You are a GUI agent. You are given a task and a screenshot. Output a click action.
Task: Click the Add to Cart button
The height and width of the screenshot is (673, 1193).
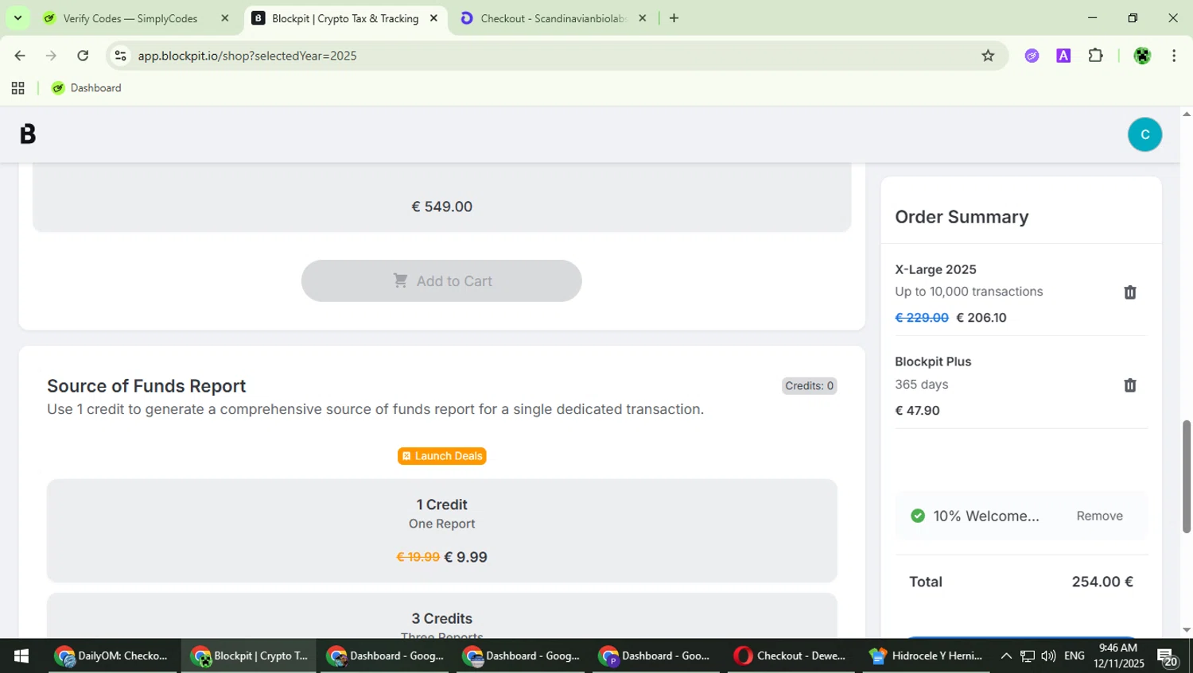(441, 280)
